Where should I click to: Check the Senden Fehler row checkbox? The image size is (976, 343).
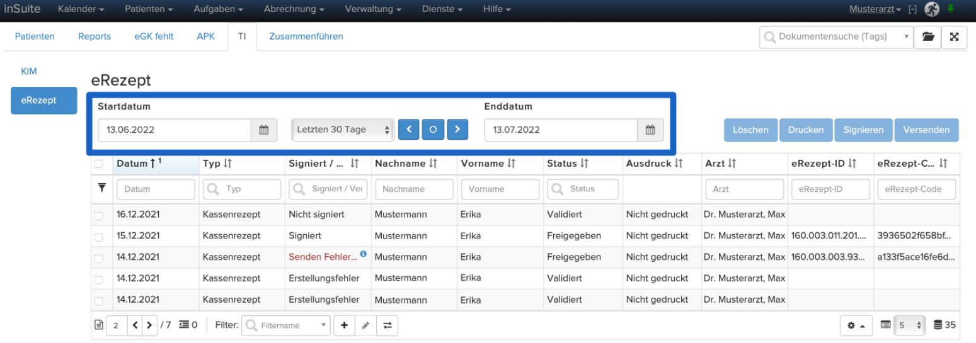(98, 259)
